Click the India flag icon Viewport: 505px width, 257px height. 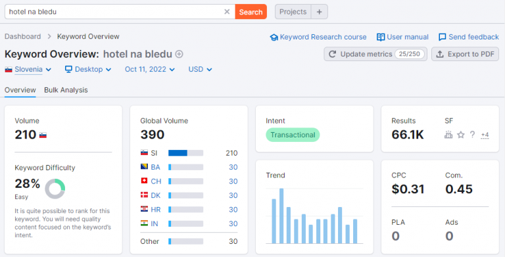coord(144,223)
